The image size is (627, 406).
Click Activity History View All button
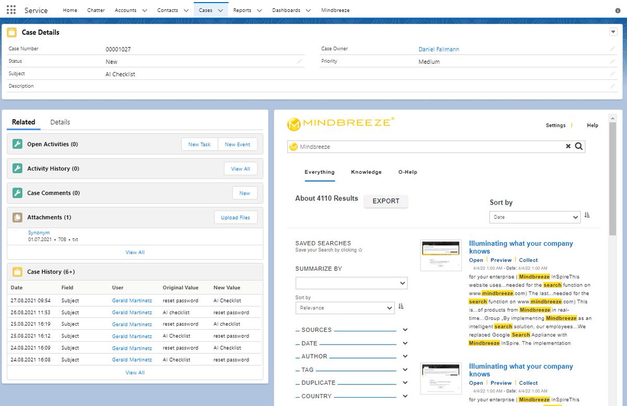click(x=241, y=169)
